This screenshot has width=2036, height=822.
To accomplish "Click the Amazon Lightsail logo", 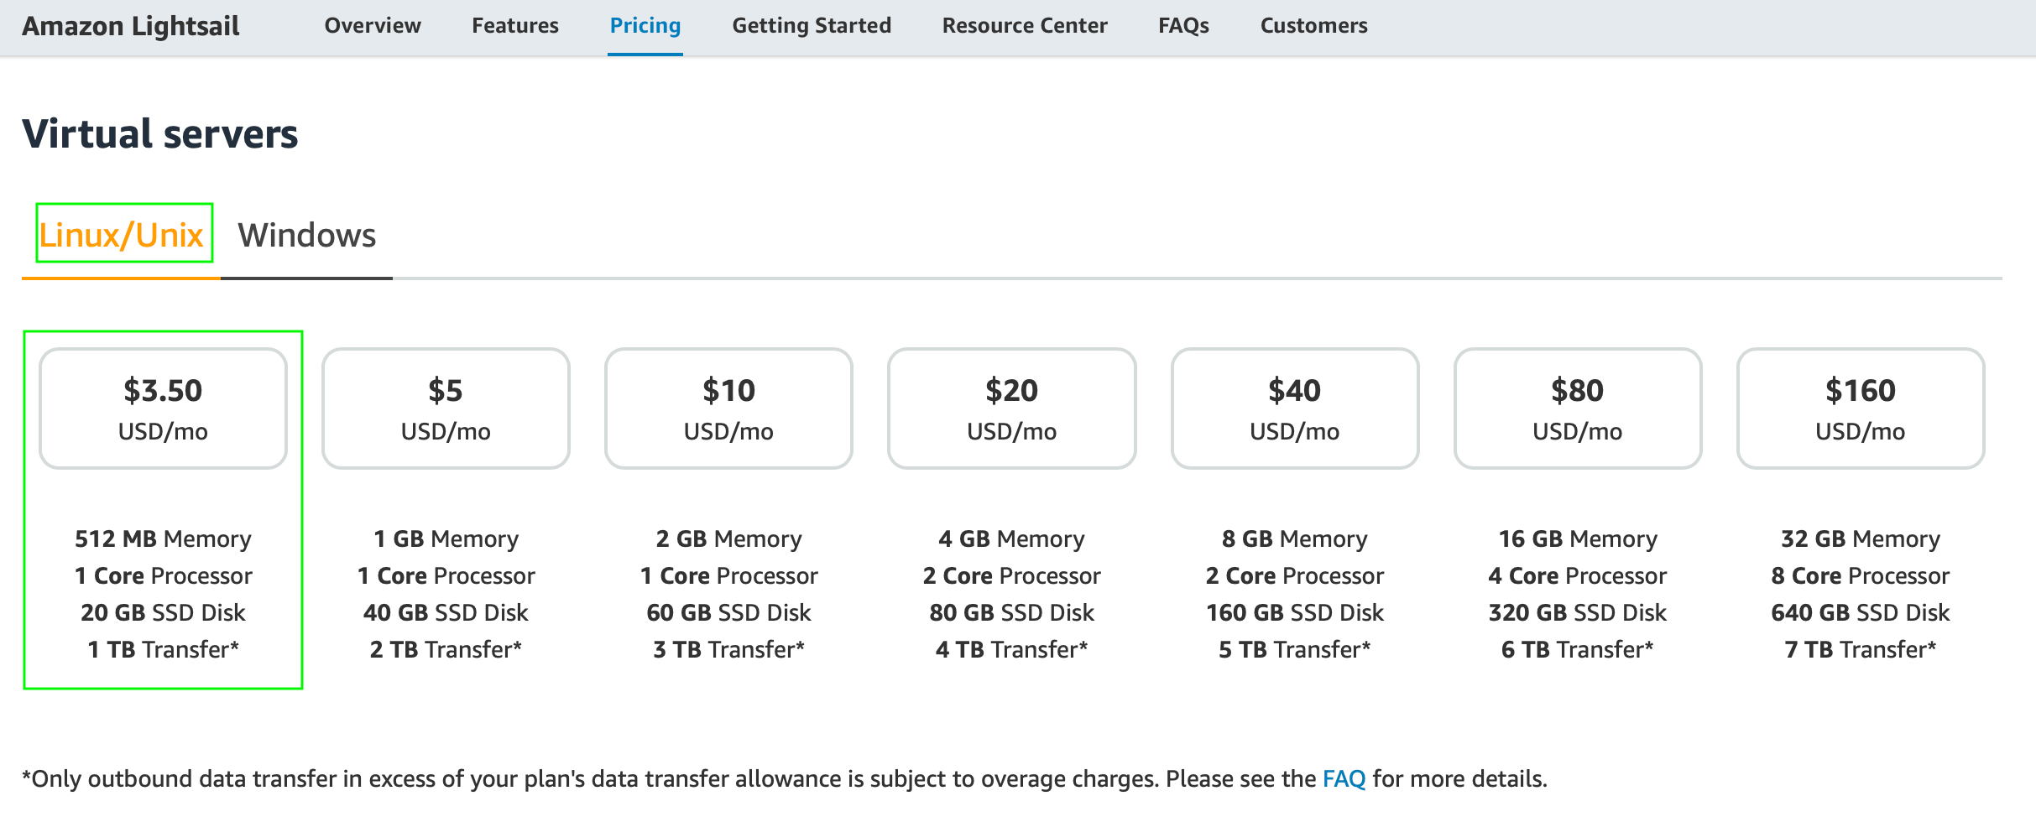I will coord(131,26).
